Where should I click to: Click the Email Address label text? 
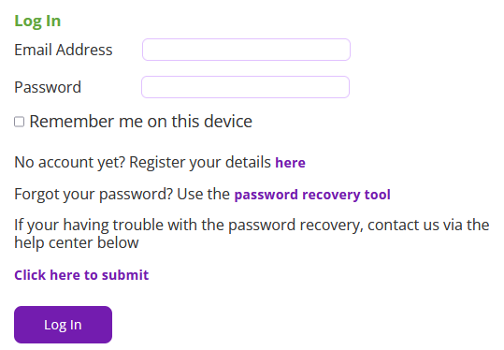tap(64, 50)
